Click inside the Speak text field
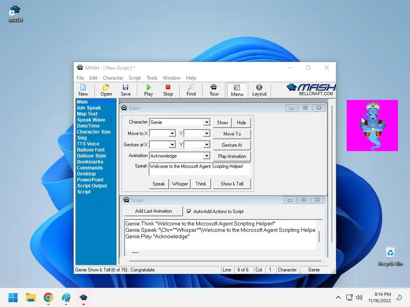 [x=199, y=169]
